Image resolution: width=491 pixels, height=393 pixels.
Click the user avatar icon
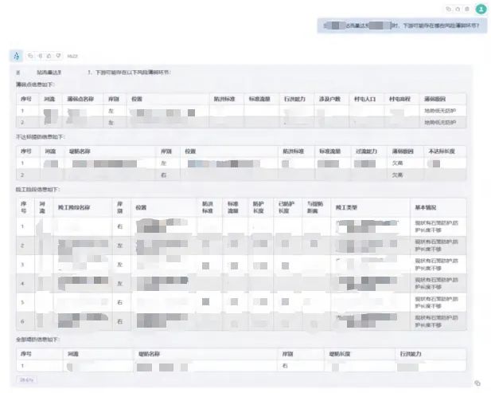pos(481,9)
